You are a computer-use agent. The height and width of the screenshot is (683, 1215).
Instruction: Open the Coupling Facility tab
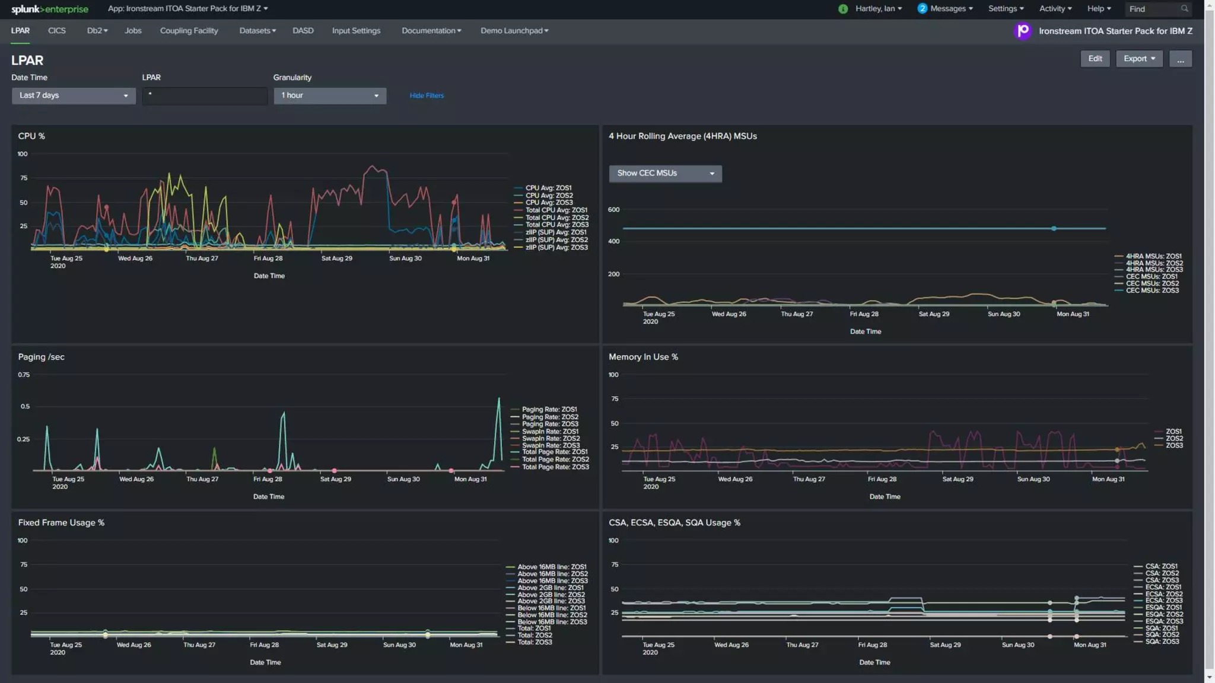tap(189, 31)
